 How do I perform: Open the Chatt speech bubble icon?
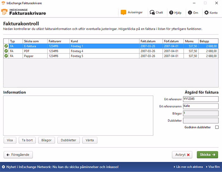pyautogui.click(x=152, y=13)
